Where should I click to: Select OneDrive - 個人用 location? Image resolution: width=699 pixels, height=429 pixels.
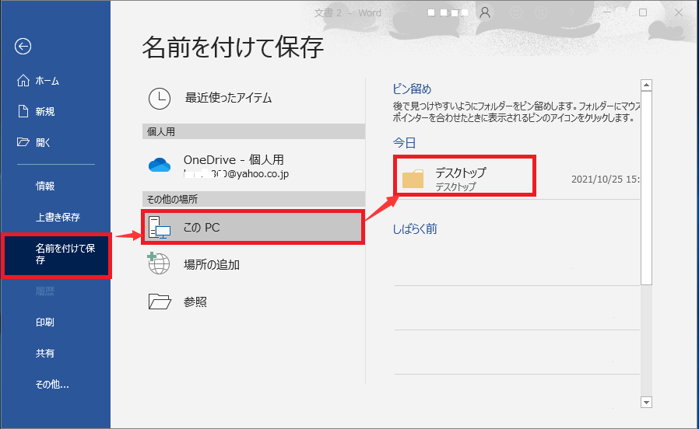[x=253, y=166]
